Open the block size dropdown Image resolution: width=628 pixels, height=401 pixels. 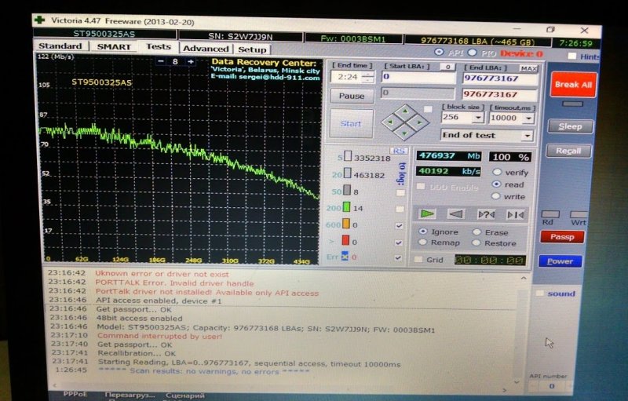pyautogui.click(x=478, y=118)
